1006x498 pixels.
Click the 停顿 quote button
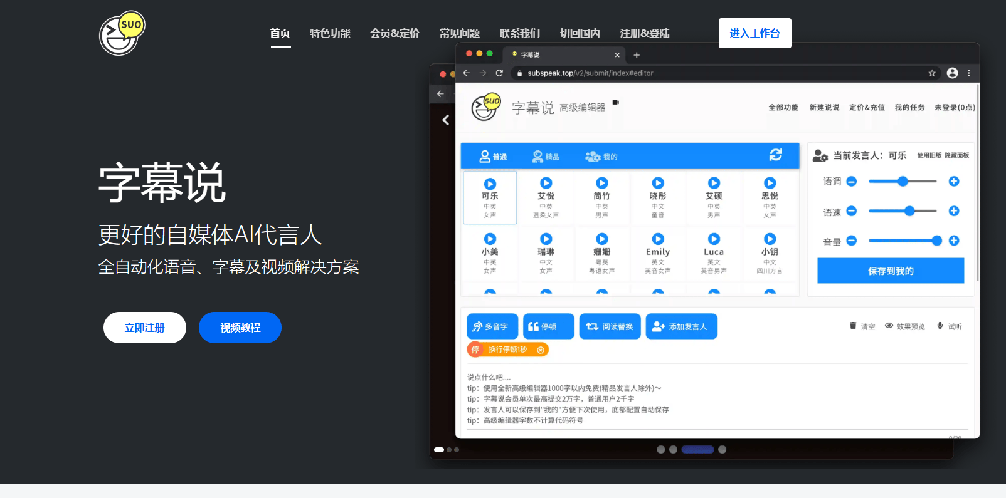click(x=549, y=326)
